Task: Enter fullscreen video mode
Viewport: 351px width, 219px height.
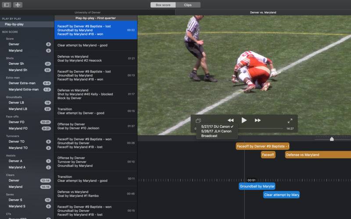Action: coord(290,121)
